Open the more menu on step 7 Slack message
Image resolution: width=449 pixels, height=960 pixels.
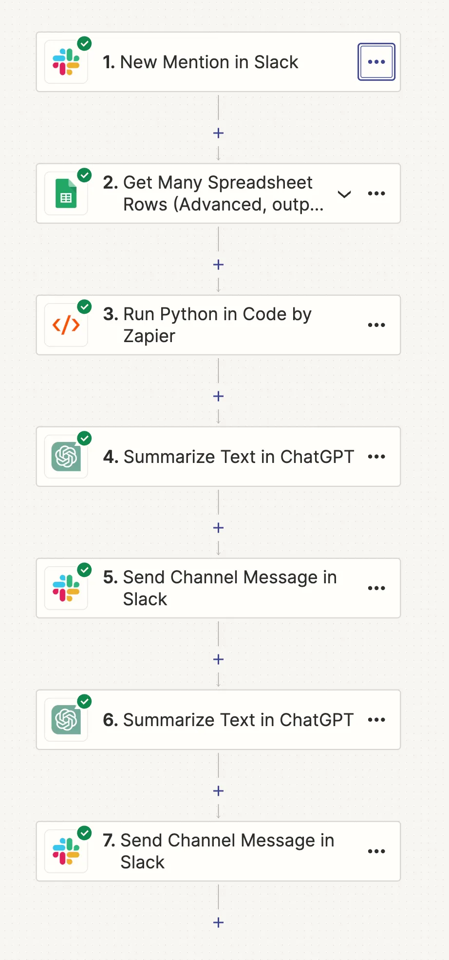point(376,851)
